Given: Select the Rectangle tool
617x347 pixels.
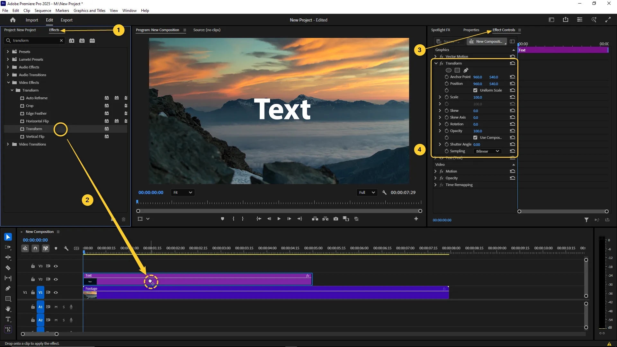Looking at the screenshot, I should tap(8, 299).
